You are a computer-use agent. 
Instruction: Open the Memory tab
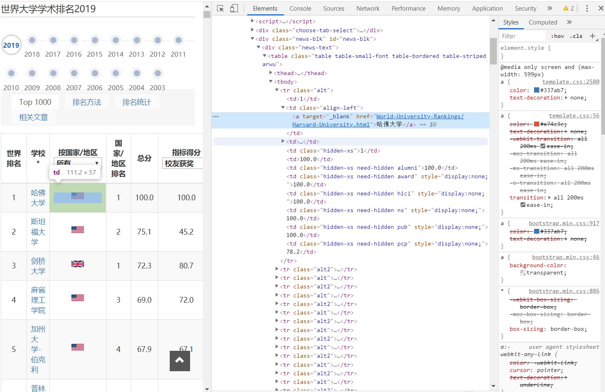coord(449,8)
